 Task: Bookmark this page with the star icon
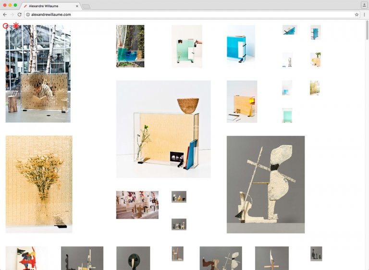357,15
